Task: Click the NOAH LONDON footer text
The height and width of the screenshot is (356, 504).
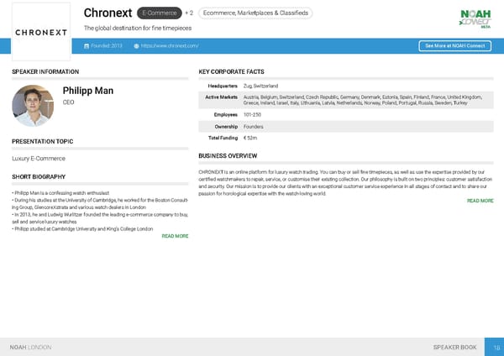Action: click(x=30, y=347)
